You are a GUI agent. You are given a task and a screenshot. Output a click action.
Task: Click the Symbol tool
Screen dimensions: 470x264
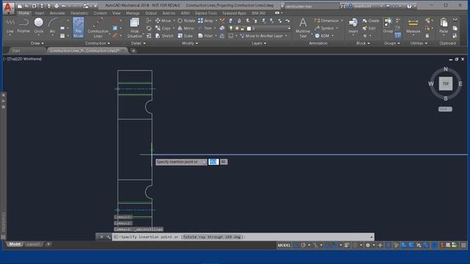[324, 28]
